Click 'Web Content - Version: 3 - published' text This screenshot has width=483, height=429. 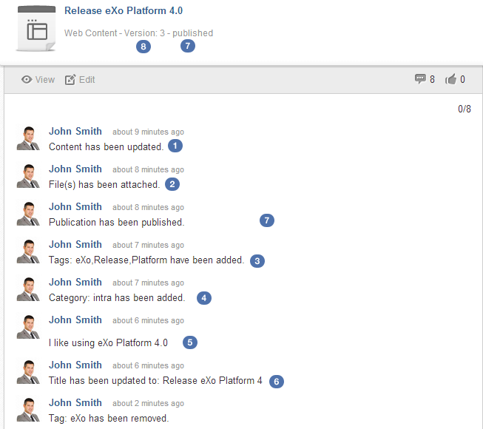tap(138, 33)
